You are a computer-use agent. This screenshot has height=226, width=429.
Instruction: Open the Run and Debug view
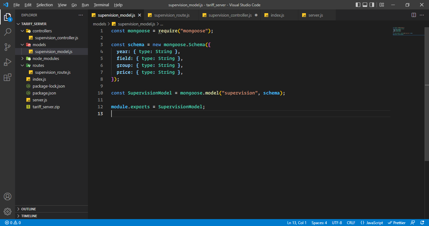click(8, 62)
